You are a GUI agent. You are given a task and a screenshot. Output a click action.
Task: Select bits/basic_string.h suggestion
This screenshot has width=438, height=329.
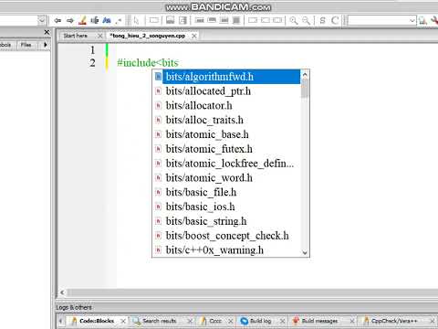[x=226, y=221]
